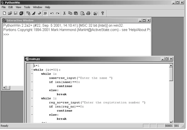Open the File menu
This screenshot has width=187, height=130.
pyautogui.click(x=4, y=7)
